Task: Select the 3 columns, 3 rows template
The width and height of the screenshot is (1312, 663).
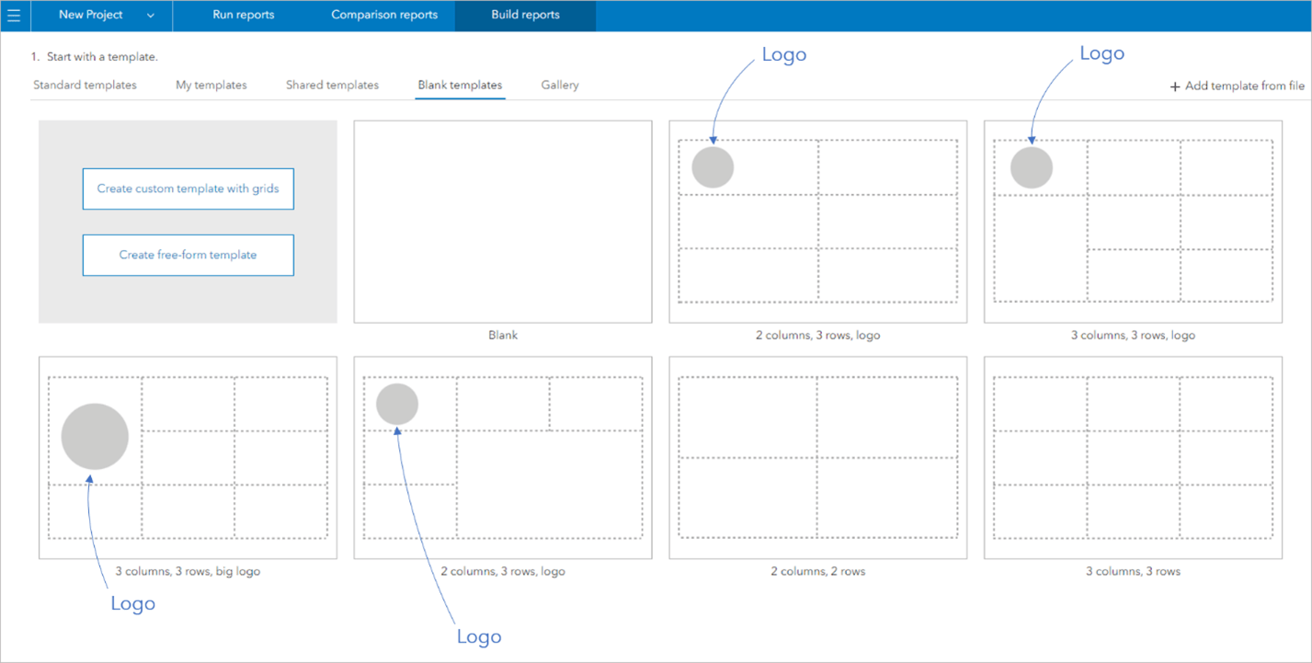Action: (1133, 458)
